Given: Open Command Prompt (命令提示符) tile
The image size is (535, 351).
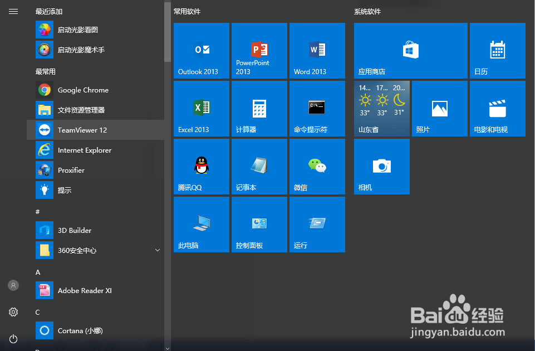Looking at the screenshot, I should pyautogui.click(x=317, y=109).
